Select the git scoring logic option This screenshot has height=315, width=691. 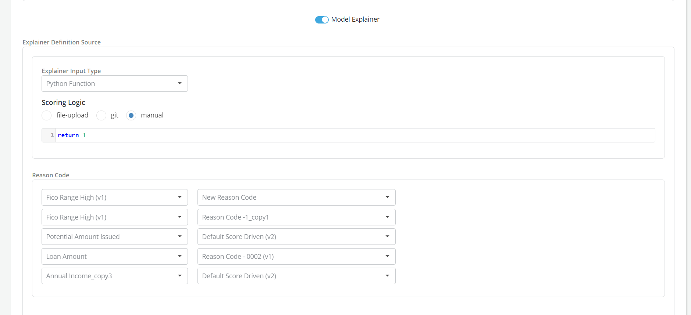[x=101, y=116]
